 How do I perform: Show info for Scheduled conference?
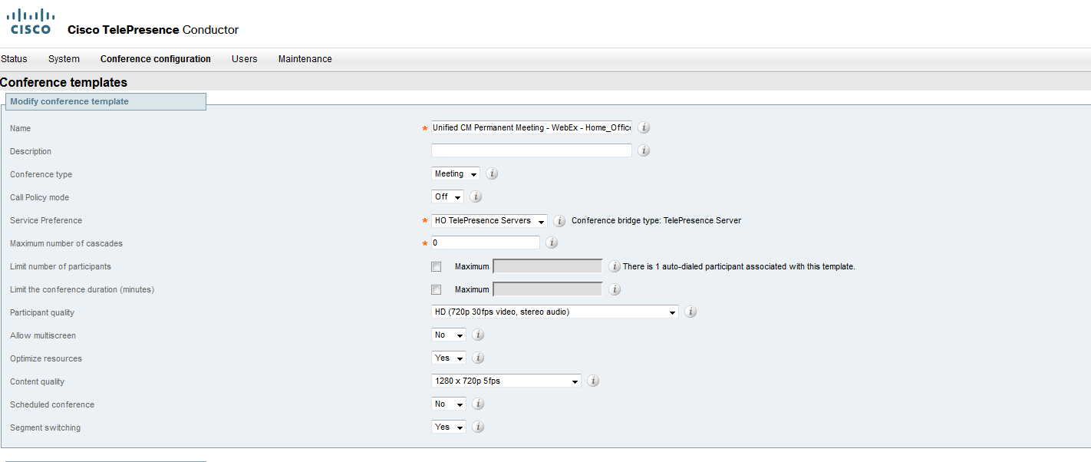(x=478, y=404)
